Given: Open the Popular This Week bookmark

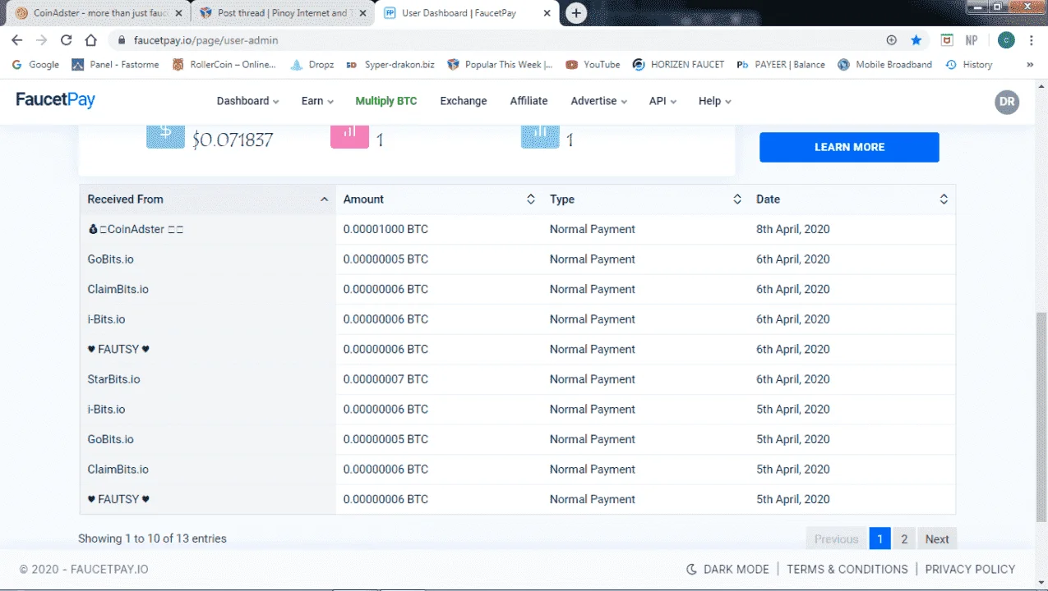Looking at the screenshot, I should (x=500, y=65).
